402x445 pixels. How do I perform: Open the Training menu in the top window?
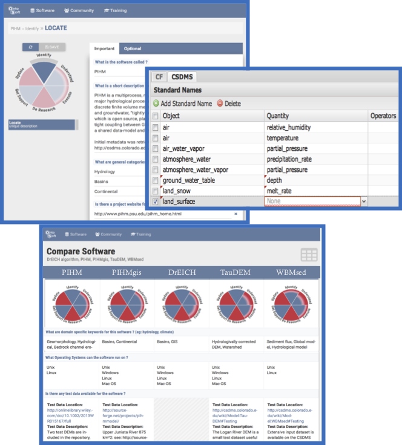click(x=115, y=10)
